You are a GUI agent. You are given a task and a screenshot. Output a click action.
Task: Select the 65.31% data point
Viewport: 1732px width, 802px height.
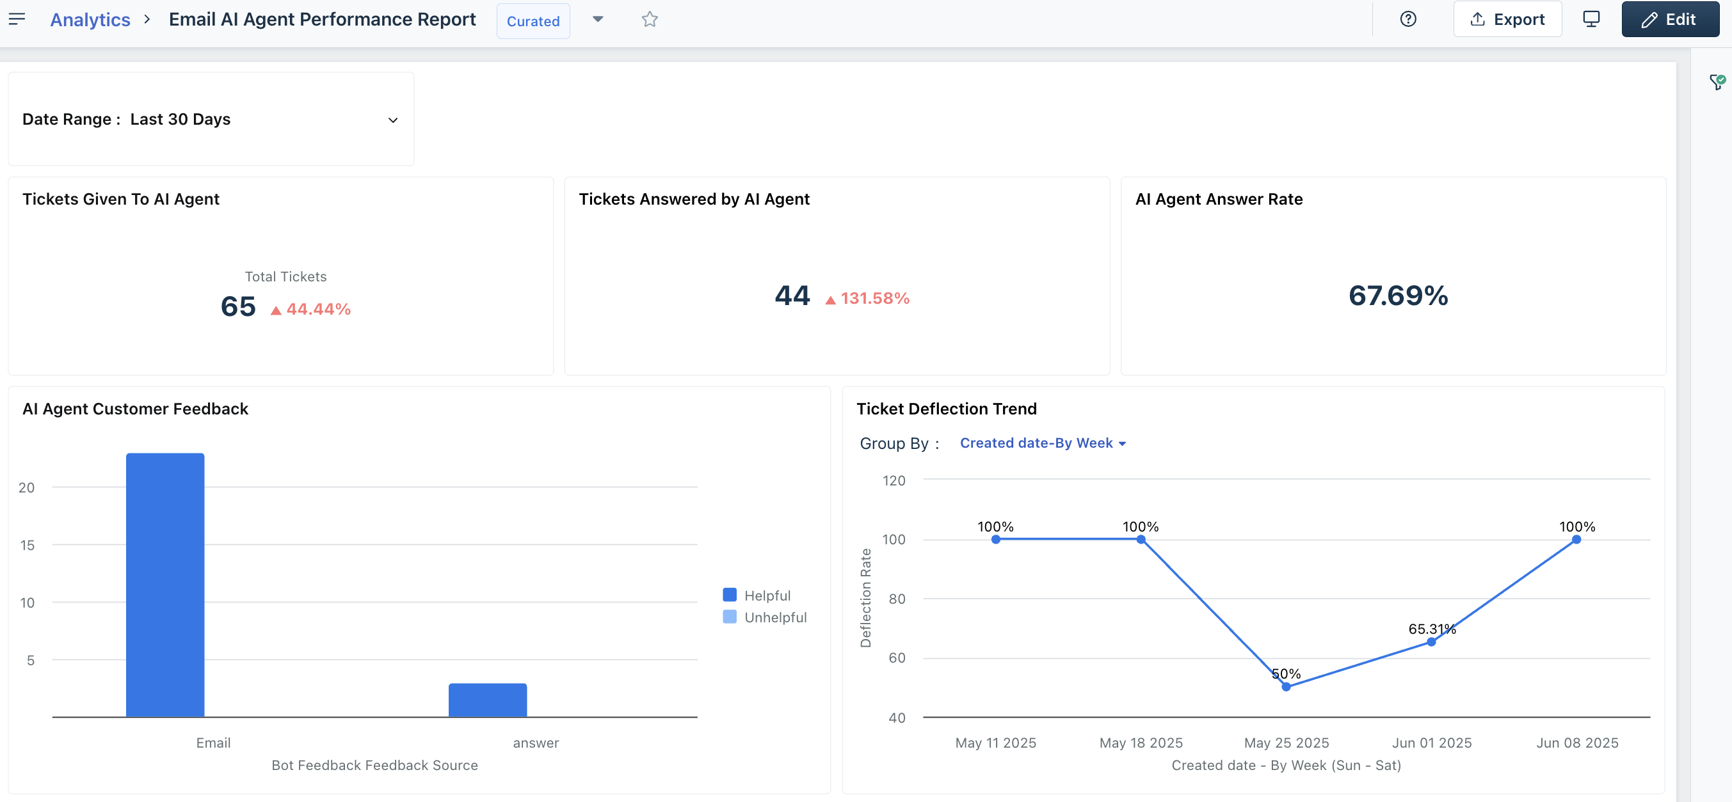coord(1431,641)
